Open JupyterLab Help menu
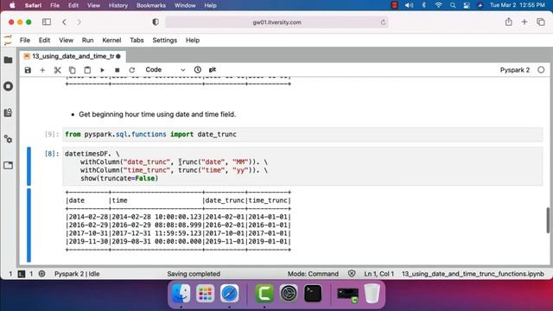 (x=193, y=41)
